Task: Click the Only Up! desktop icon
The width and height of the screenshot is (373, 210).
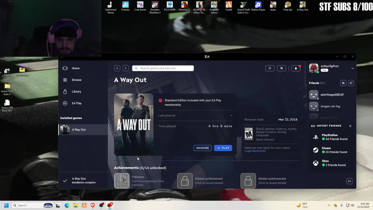Action: [288, 6]
